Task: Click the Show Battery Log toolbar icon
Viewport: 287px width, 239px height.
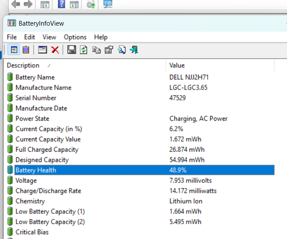Action: tap(26, 50)
